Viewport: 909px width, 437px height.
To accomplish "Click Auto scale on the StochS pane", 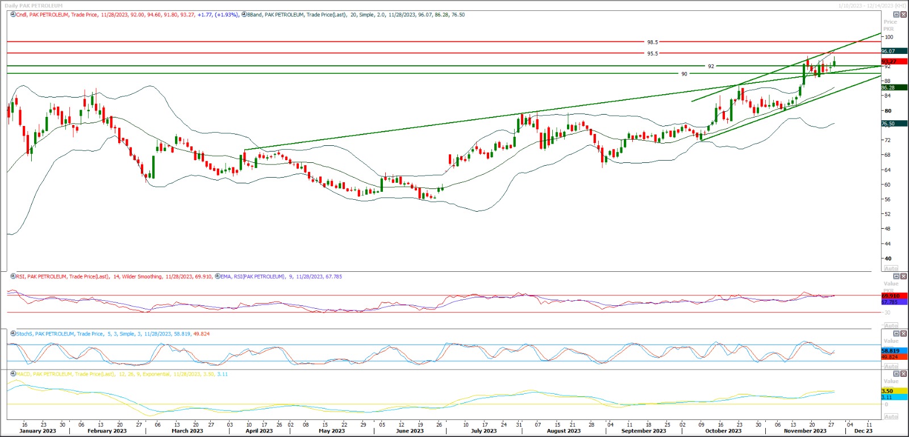I will [x=891, y=366].
